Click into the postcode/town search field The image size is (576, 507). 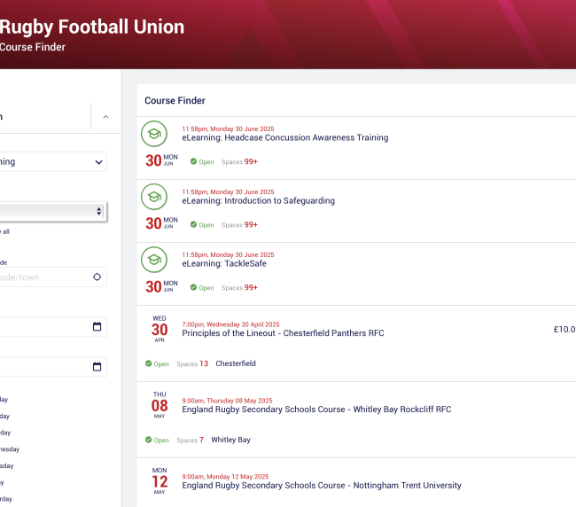point(44,277)
